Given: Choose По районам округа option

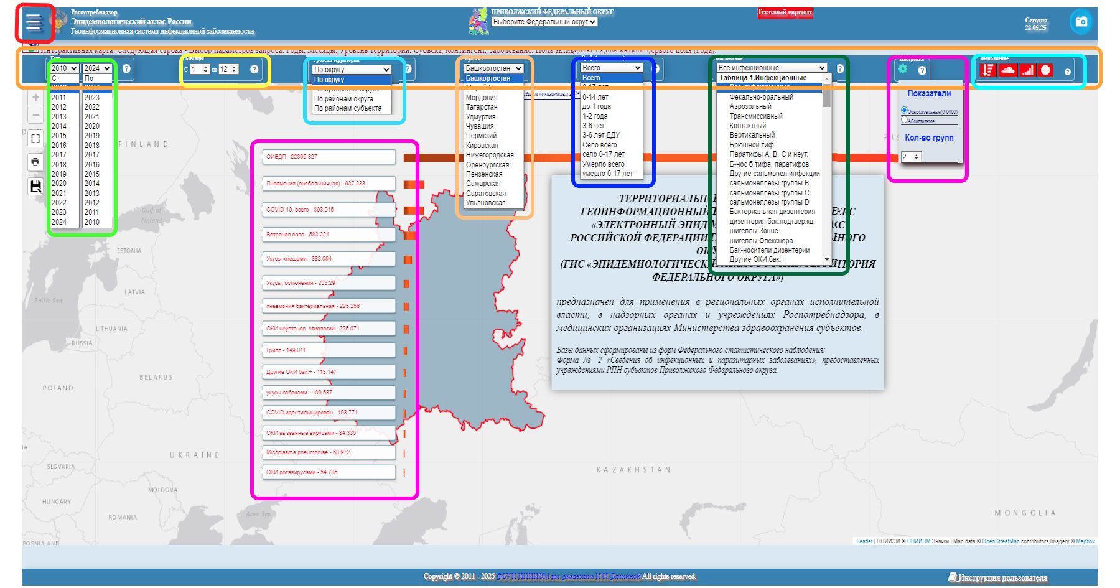Looking at the screenshot, I should click(x=343, y=99).
